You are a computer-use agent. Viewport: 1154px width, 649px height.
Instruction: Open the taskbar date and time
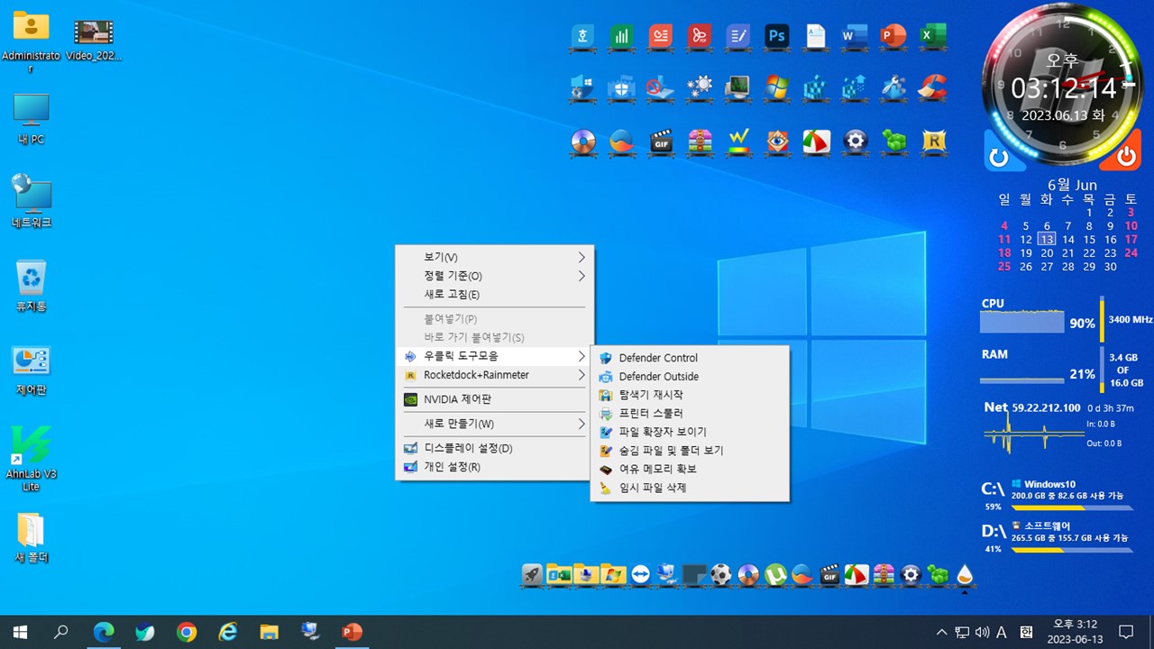tap(1075, 632)
